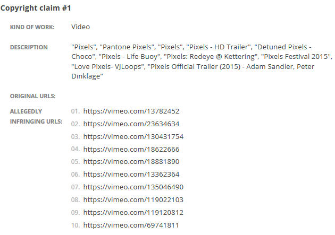Image resolution: width=335 pixels, height=235 pixels.
Task: Click the "ORIGINAL URLS" label
Action: click(33, 96)
